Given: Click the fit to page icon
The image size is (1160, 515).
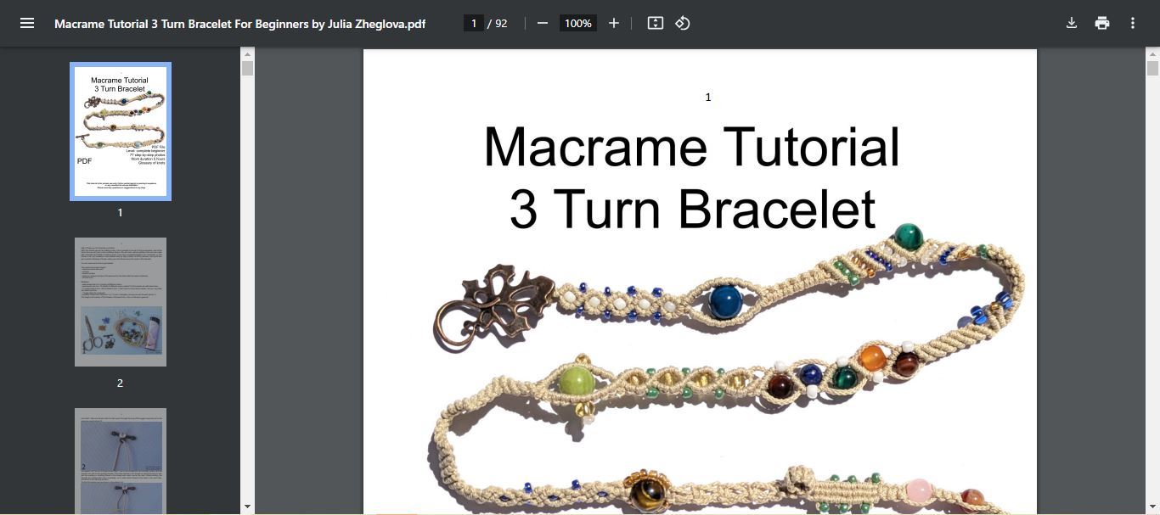Looking at the screenshot, I should point(656,23).
